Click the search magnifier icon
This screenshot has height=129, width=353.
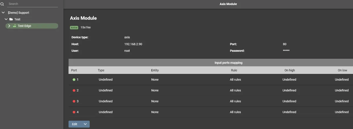[2, 4]
